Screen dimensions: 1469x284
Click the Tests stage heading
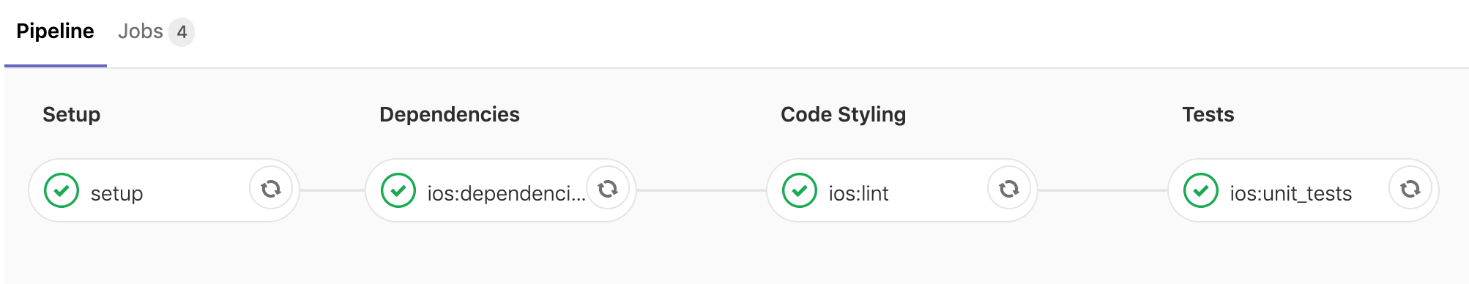pos(1208,115)
